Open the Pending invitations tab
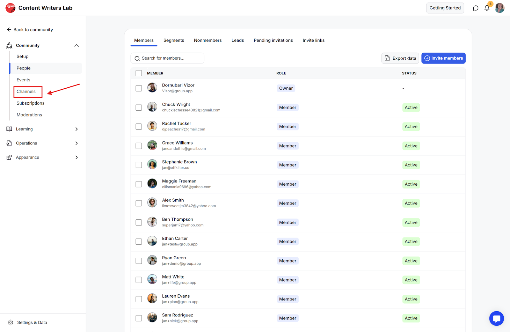Viewport: 510px width, 332px height. (x=273, y=41)
